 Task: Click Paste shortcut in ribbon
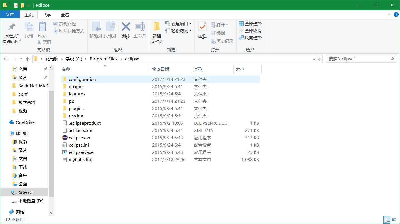69,31
